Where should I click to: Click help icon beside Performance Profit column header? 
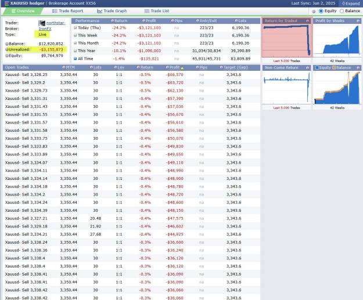(144, 21)
